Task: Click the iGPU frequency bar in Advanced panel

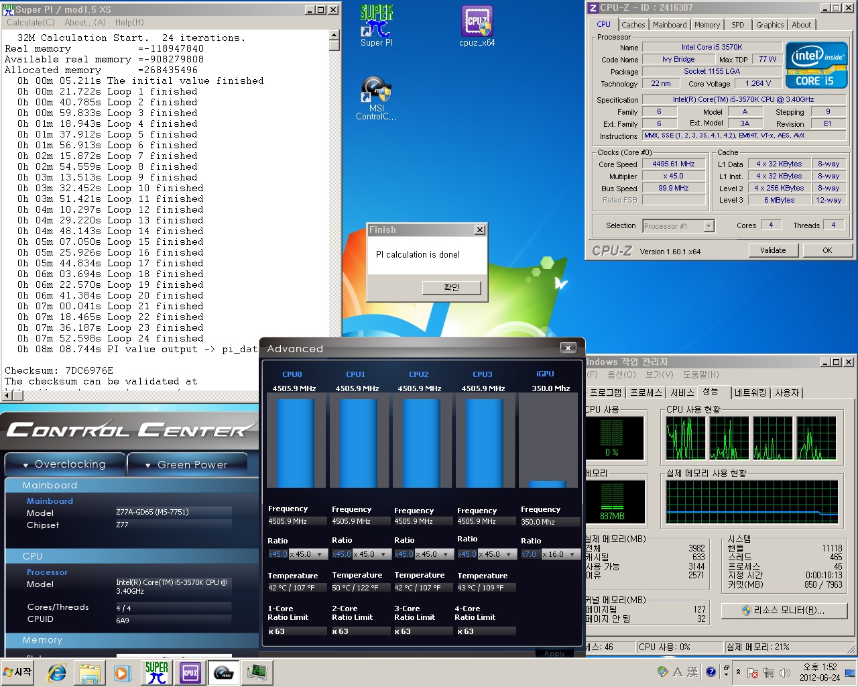Action: [x=548, y=484]
